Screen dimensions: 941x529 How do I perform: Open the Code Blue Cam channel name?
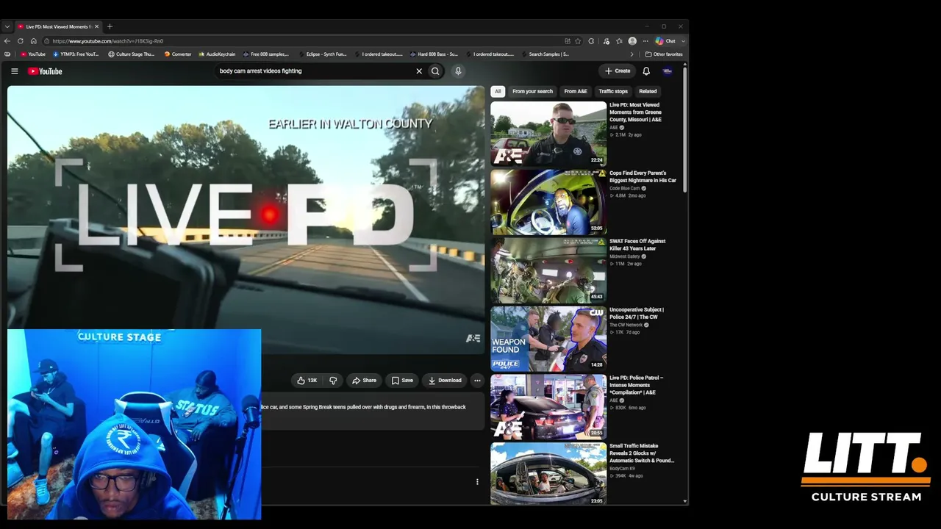pos(624,188)
